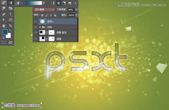169x110 pixels.
Task: Select the 光线 folder icon
Action: click(43, 27)
